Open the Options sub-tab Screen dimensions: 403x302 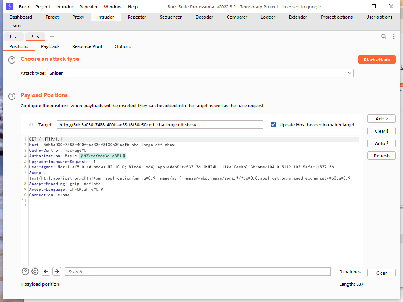(x=123, y=46)
